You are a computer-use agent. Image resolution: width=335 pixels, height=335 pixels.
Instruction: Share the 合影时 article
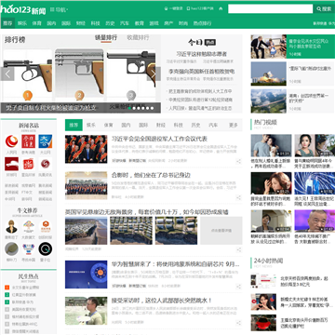click(238, 197)
